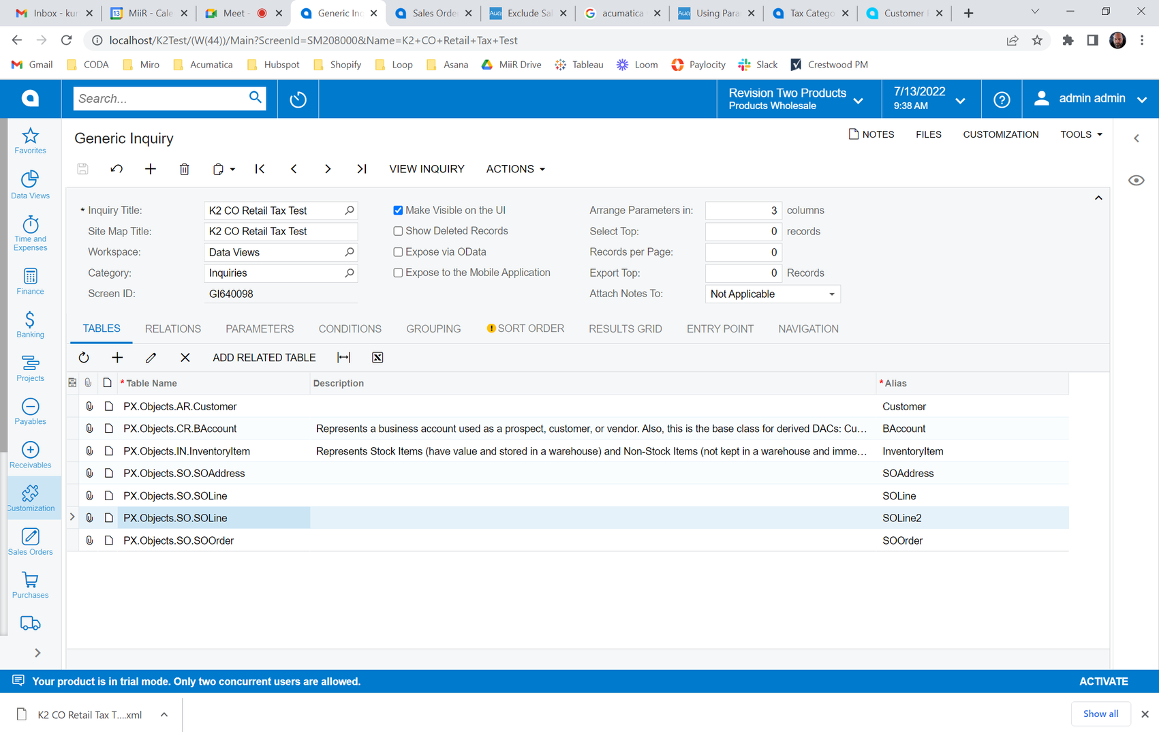
Task: Click the Records per Page field
Action: (x=742, y=252)
